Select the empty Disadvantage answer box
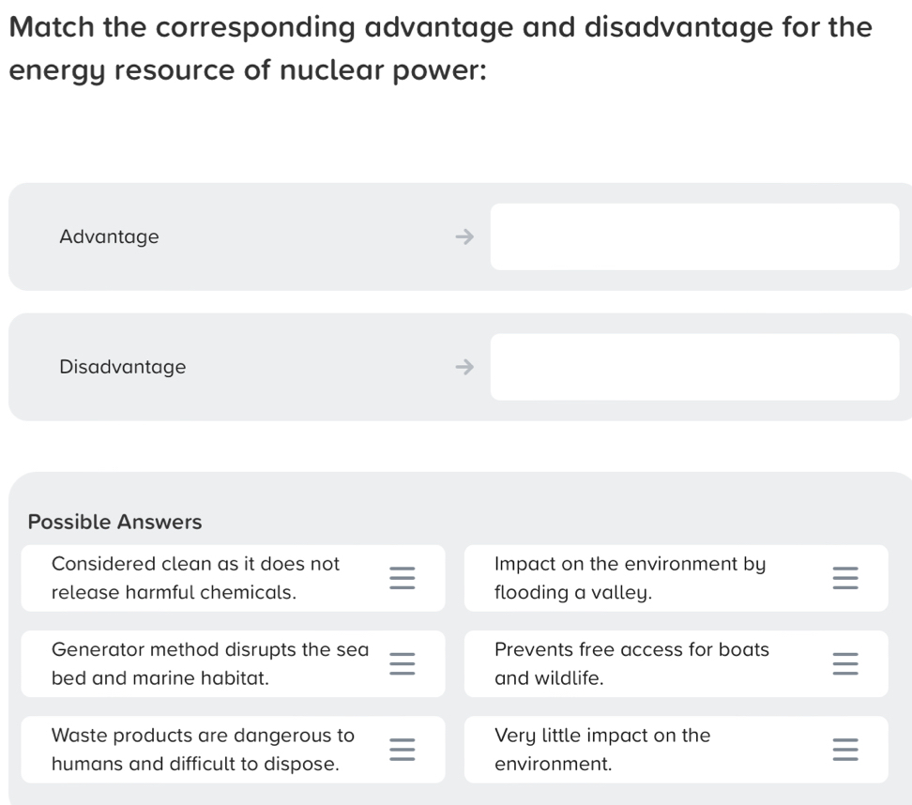 (694, 367)
